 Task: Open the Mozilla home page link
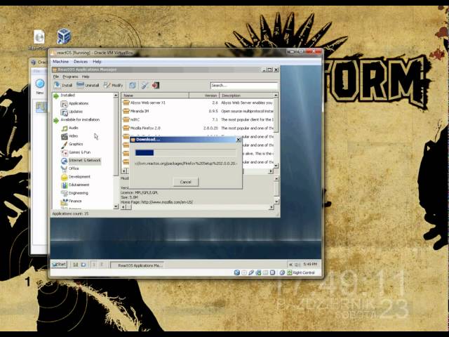[167, 202]
